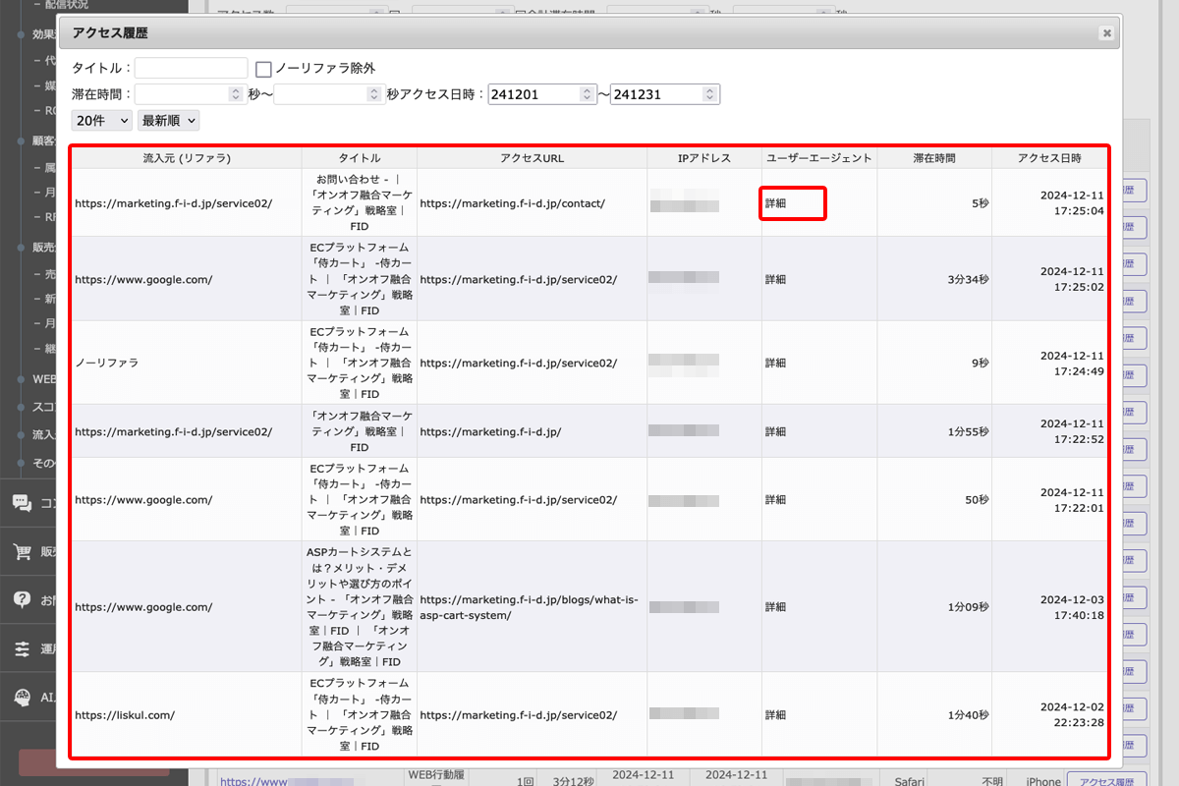Screen dimensions: 1179x786
Task: Click the 滞在時間 column header
Action: [x=933, y=158]
